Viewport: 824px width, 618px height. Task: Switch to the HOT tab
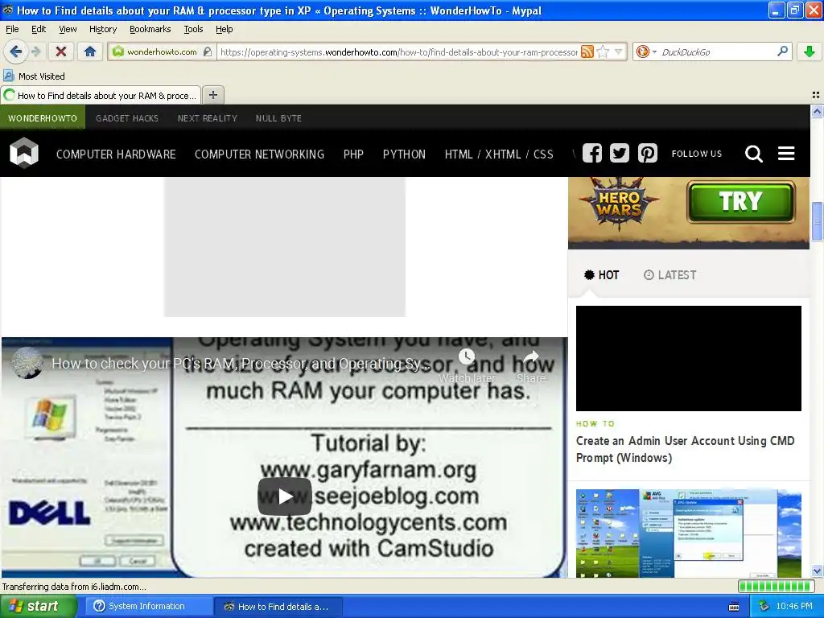[602, 275]
